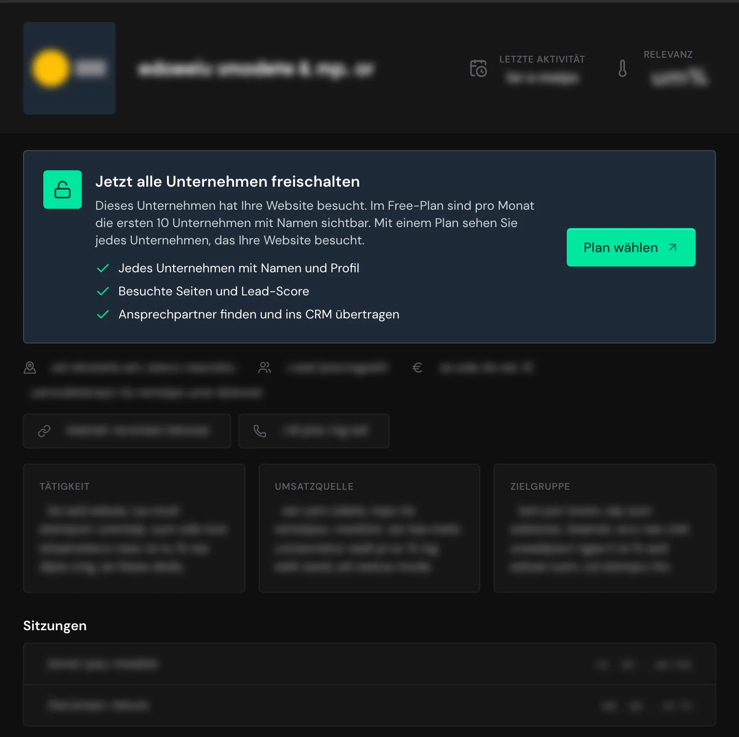Click the calendar clock icon beside Letzte Aktivität
This screenshot has width=739, height=737.
point(478,68)
